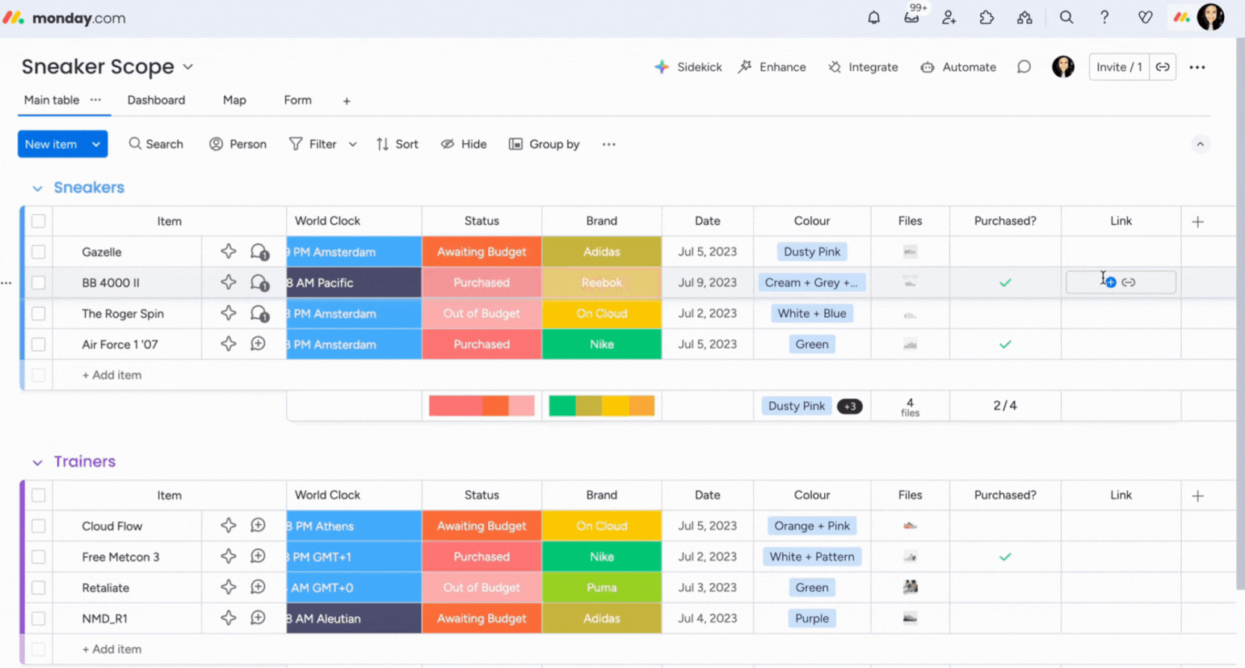Image resolution: width=1245 pixels, height=668 pixels.
Task: Add an update to NMD_R1
Action: (x=258, y=618)
